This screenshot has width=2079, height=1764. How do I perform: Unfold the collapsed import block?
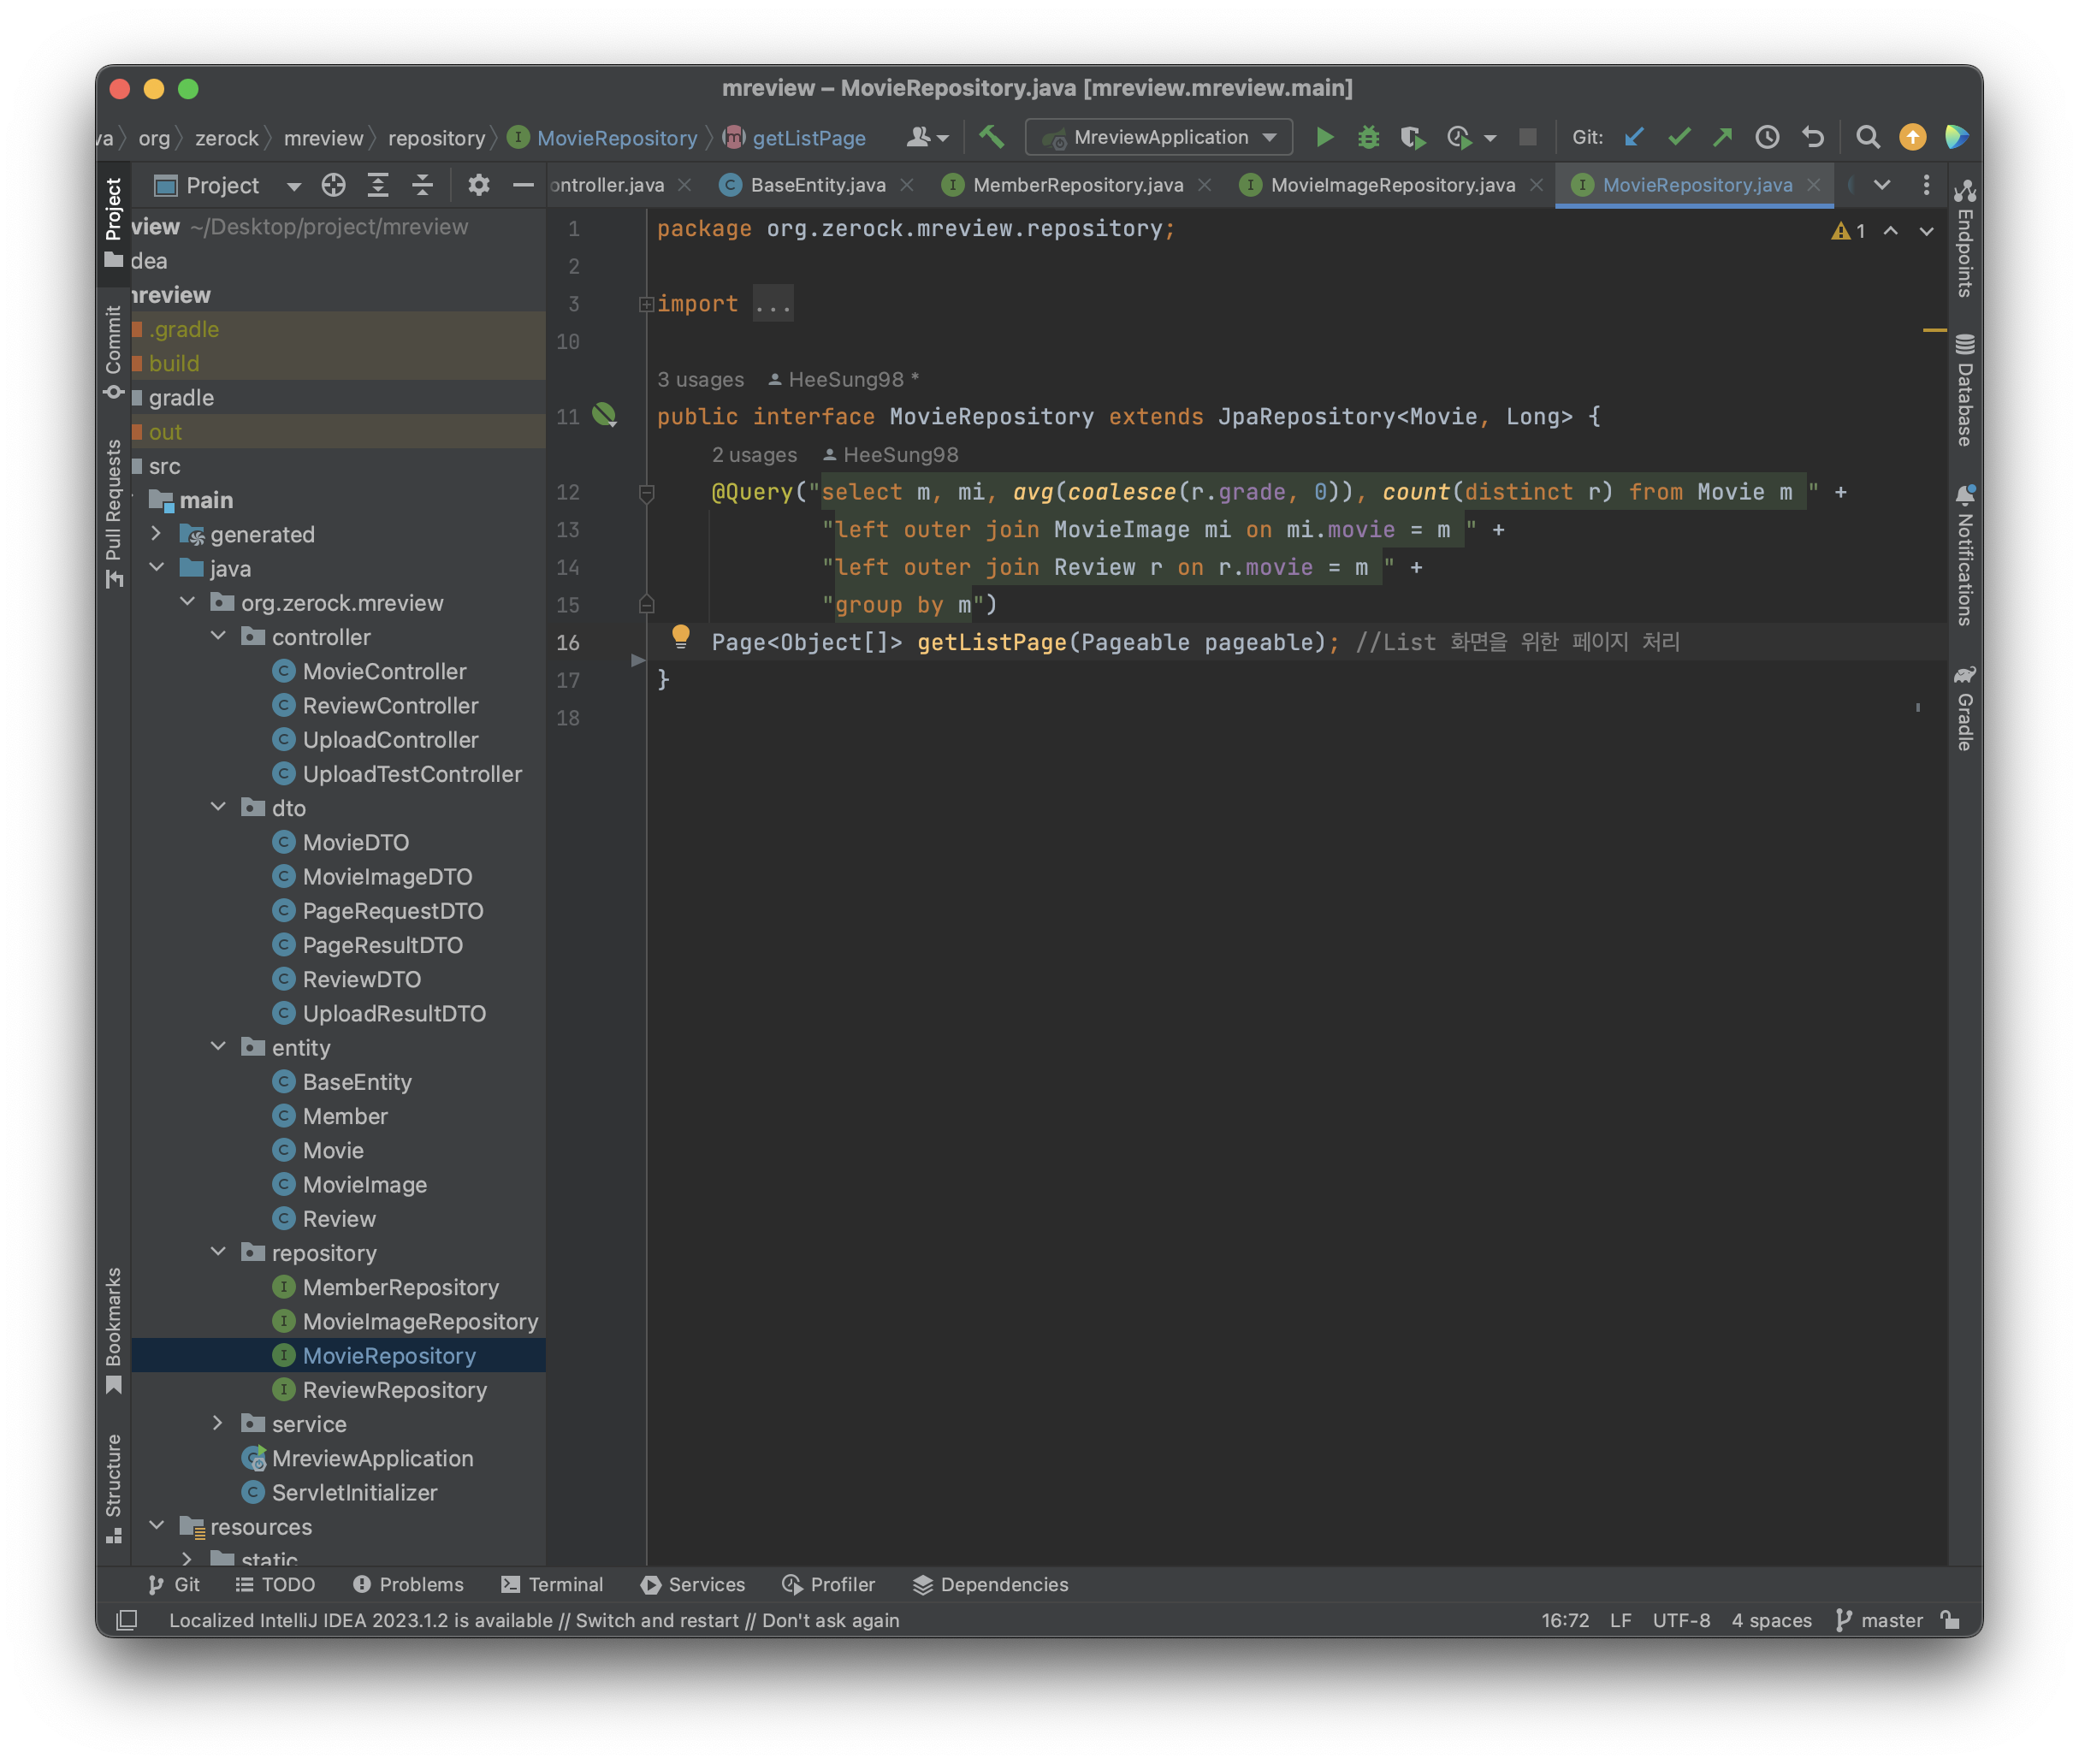[646, 304]
